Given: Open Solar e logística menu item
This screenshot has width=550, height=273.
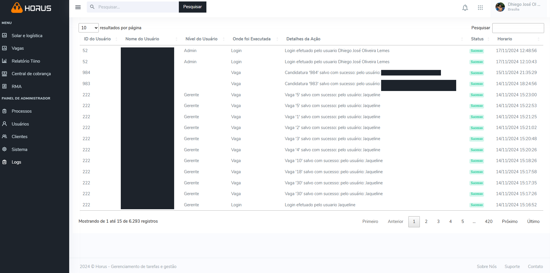Looking at the screenshot, I should tap(27, 36).
